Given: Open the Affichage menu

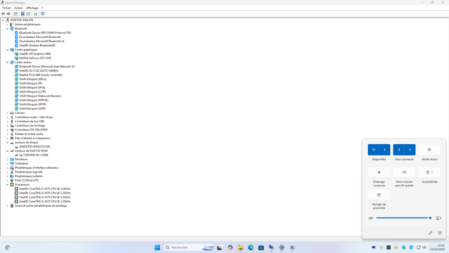Looking at the screenshot, I should point(32,8).
